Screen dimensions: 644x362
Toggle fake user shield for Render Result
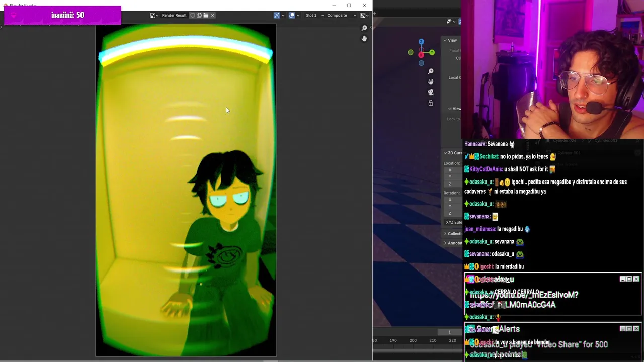(x=192, y=16)
